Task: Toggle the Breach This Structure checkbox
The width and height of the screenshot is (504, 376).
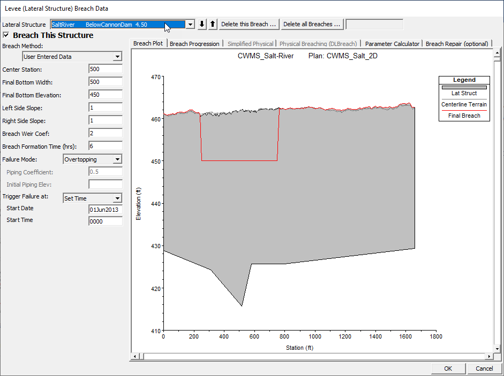Action: tap(6, 35)
